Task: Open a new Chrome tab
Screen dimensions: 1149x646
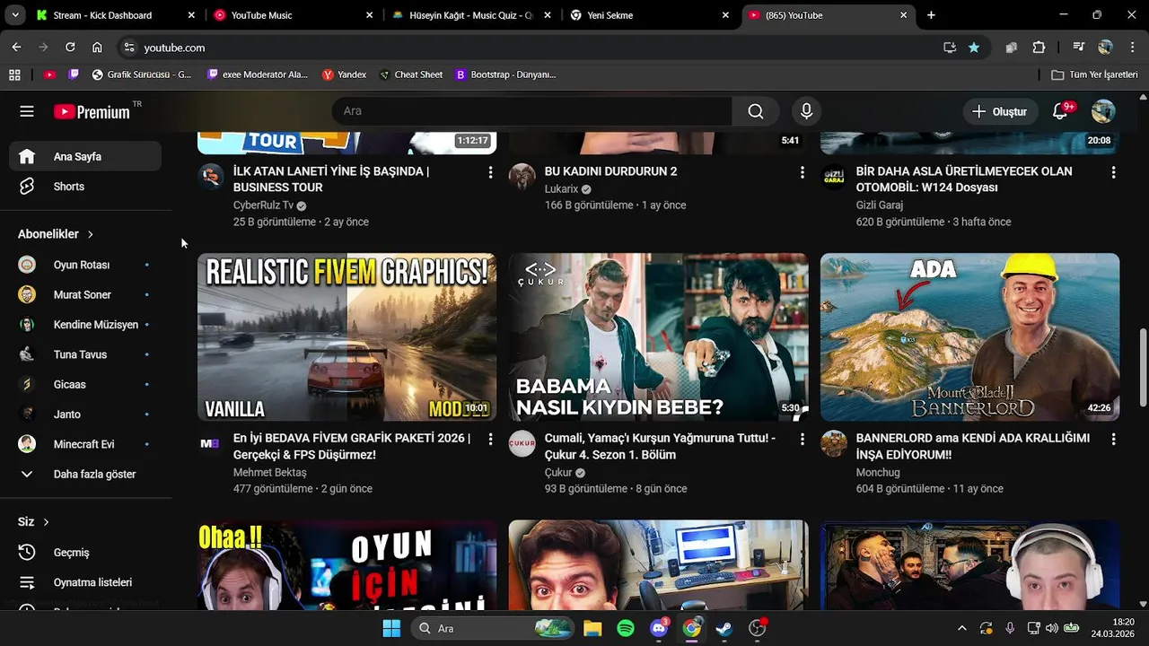Action: click(931, 15)
